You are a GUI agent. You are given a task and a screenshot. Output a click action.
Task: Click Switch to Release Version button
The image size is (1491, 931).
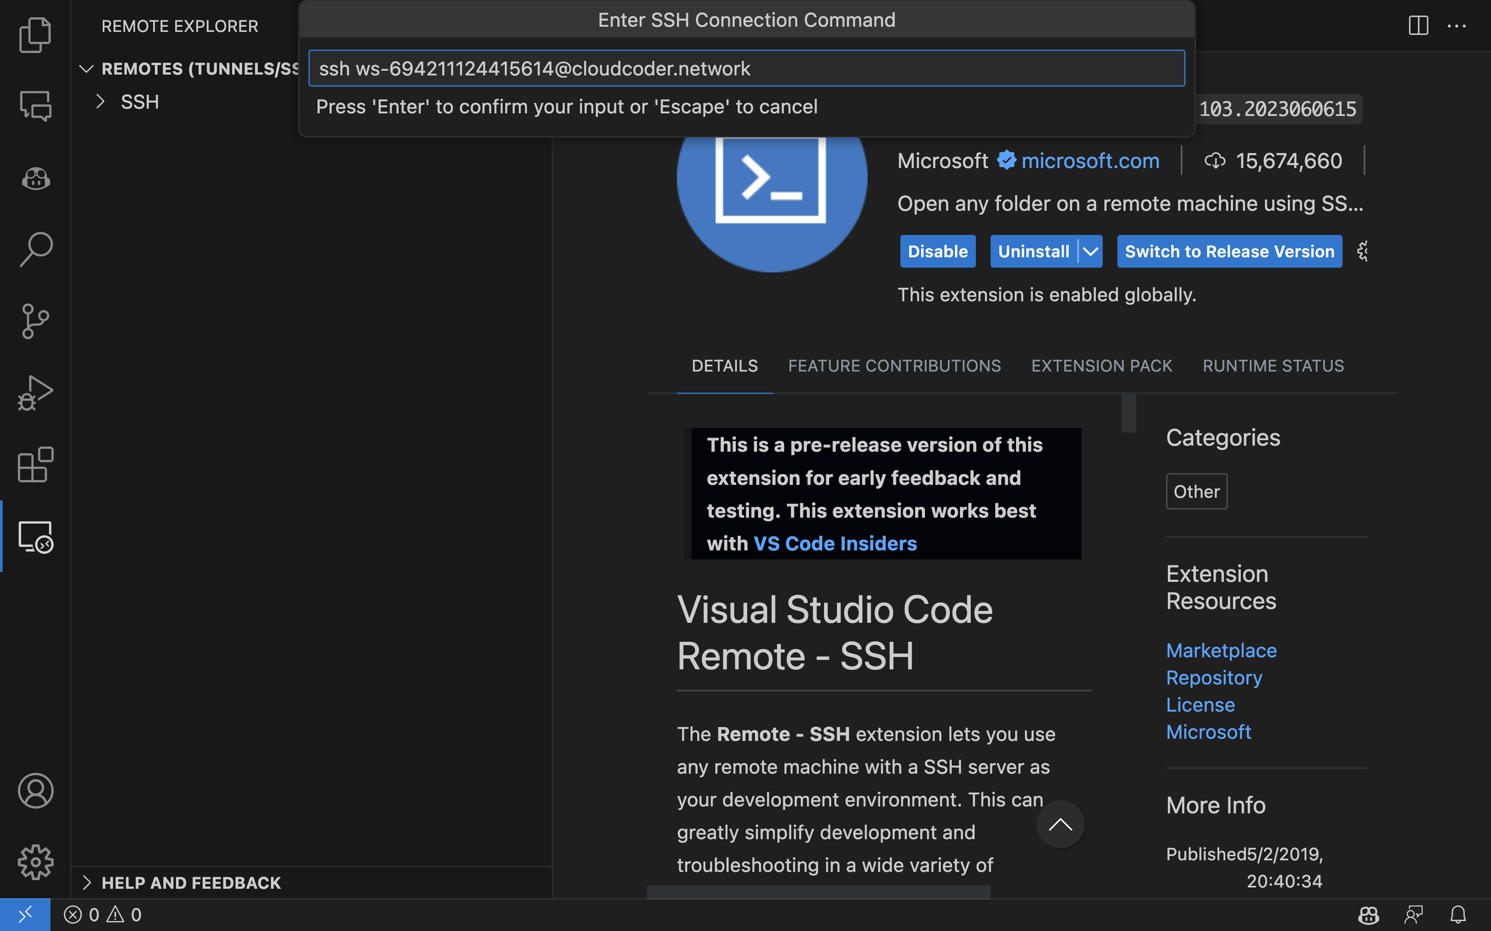[1229, 251]
